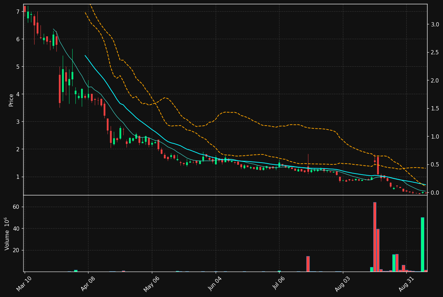The width and height of the screenshot is (443, 297).
Task: Click the Jul 06 date label
Action: click(279, 283)
